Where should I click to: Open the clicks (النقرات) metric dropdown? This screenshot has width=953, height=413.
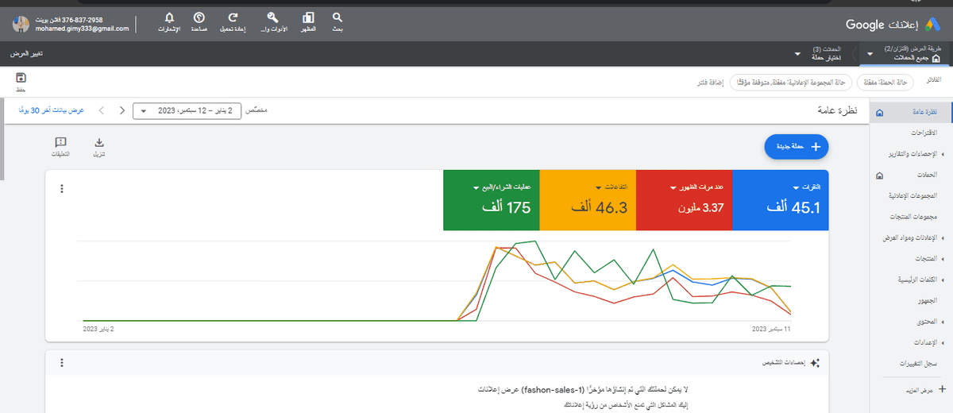tap(797, 187)
